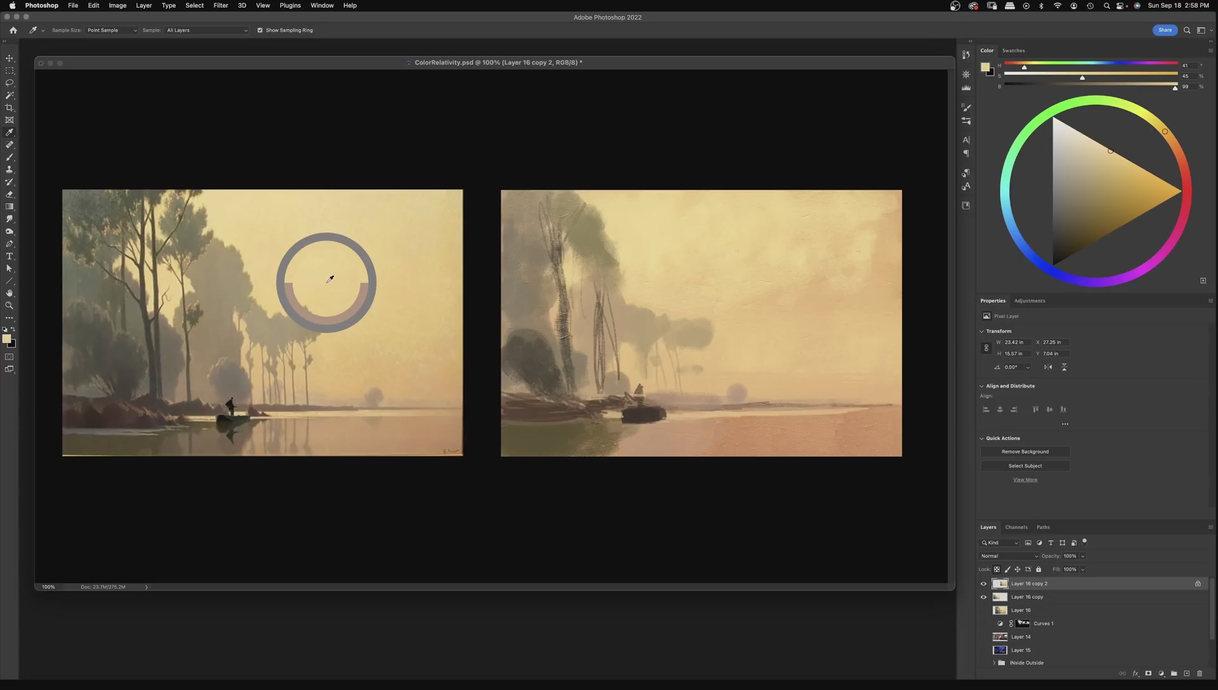The width and height of the screenshot is (1218, 690).
Task: Uncheck Show Sampling Ring checkbox
Action: click(260, 30)
